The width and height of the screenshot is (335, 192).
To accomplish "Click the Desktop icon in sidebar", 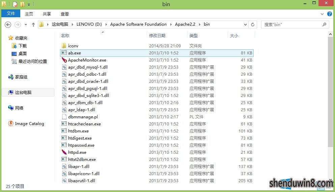I will pyautogui.click(x=14, y=53).
